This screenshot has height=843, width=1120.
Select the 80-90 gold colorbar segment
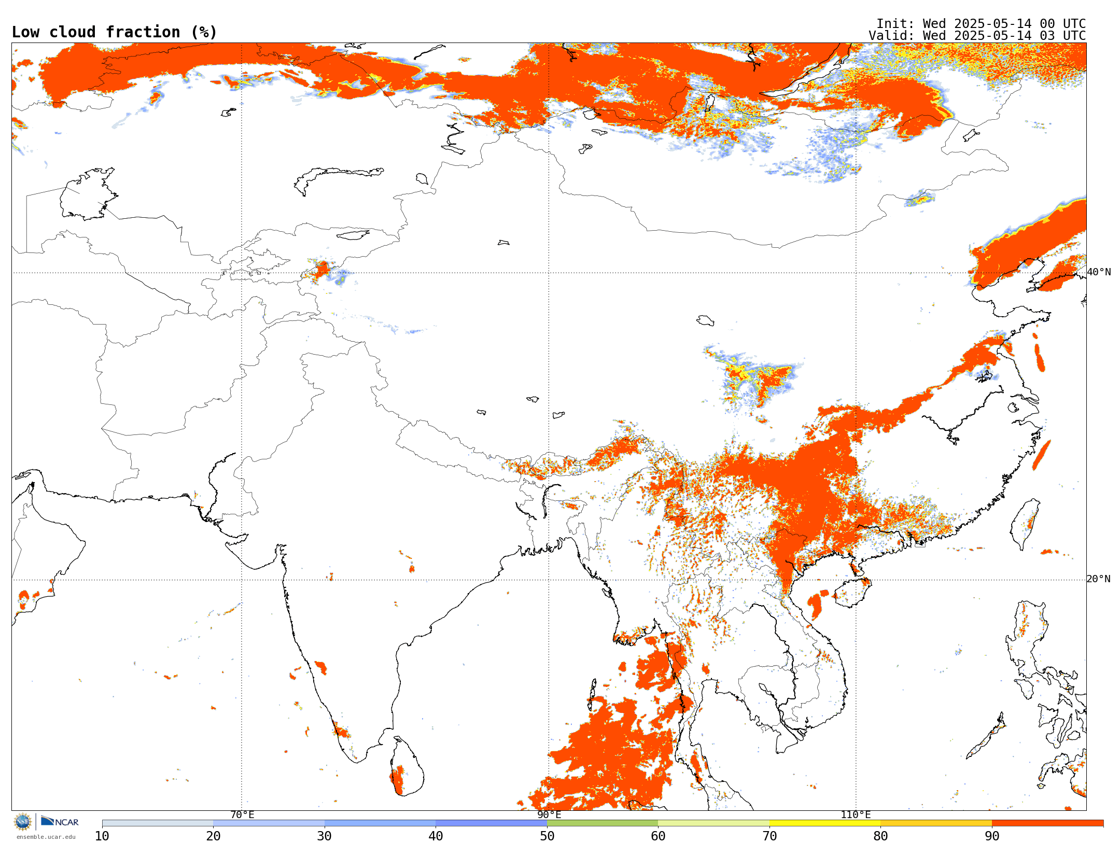point(936,823)
